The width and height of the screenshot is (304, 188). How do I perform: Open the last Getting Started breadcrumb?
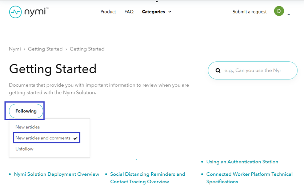click(87, 49)
